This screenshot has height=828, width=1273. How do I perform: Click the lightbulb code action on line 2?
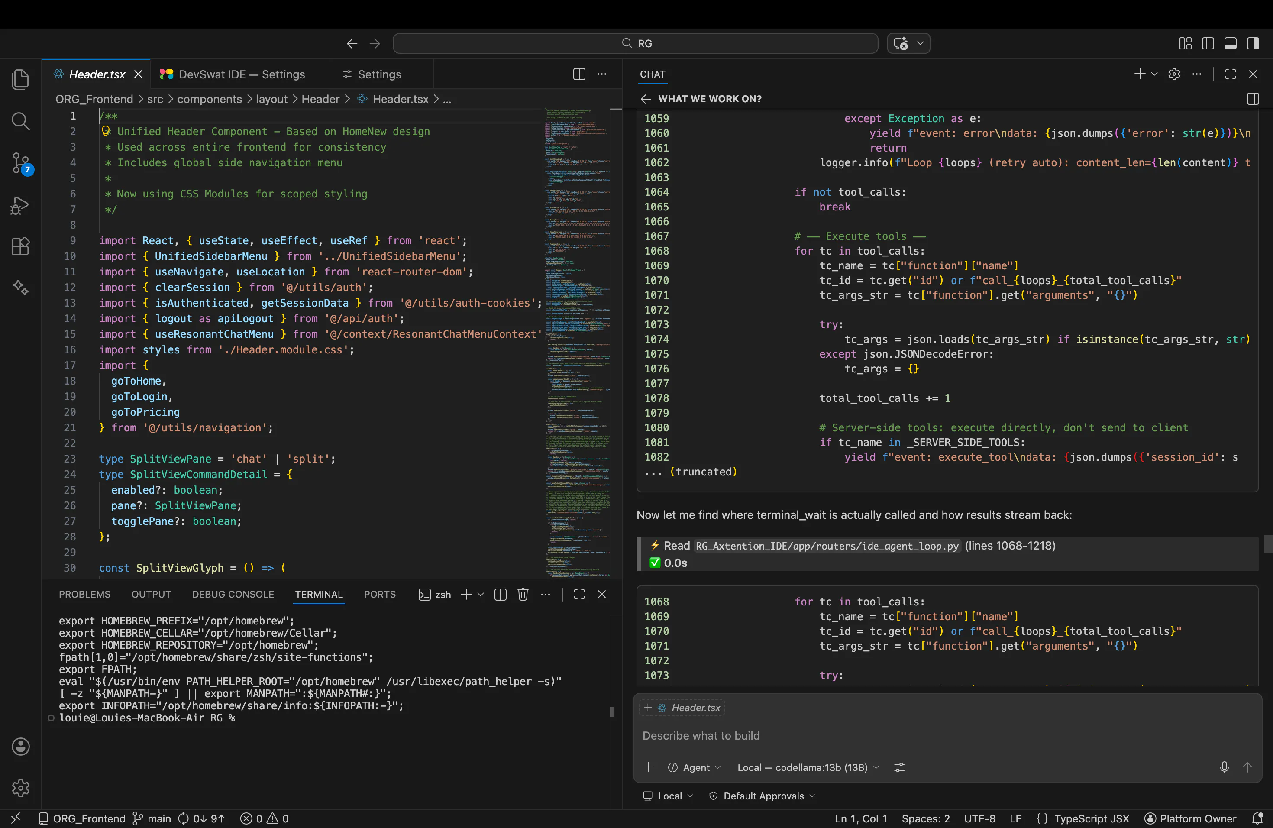pyautogui.click(x=106, y=131)
